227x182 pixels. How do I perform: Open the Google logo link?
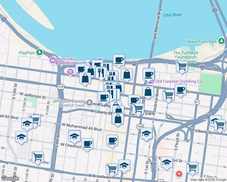point(10,178)
